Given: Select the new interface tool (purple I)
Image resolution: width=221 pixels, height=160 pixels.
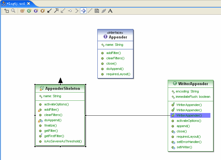Looking at the screenshot, I should (x=36, y=11).
